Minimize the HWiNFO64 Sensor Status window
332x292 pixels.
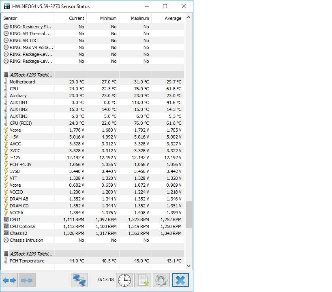coord(146,6)
